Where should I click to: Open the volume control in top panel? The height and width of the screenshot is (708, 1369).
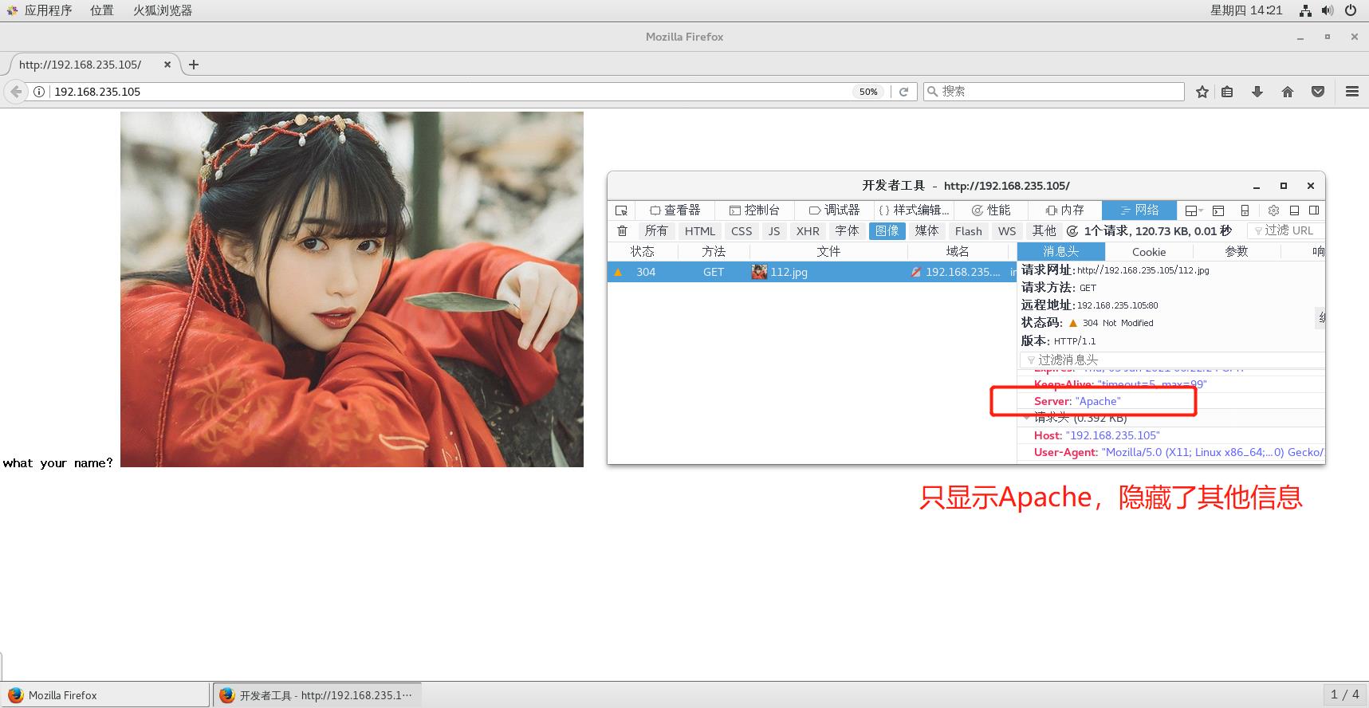(x=1328, y=10)
